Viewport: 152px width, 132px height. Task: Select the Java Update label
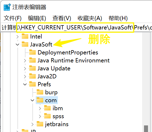[x=54, y=69]
